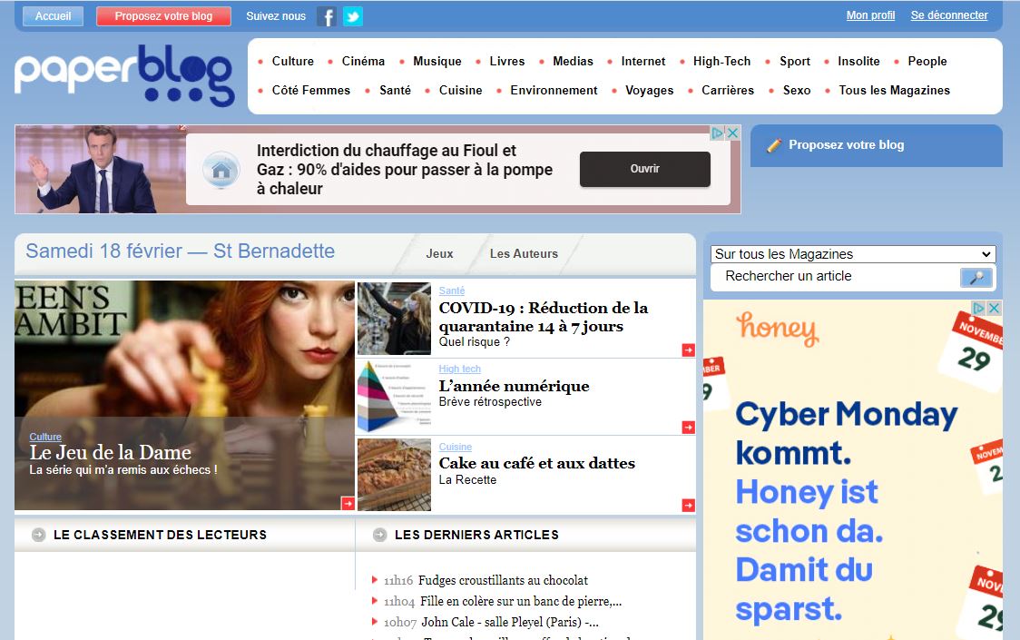Click the pencil icon beside Proposez votre blog
This screenshot has height=640, width=1020.
(x=773, y=145)
